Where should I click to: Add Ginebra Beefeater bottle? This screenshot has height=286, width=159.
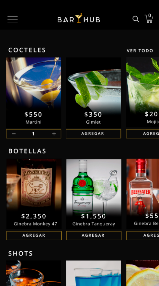[x=142, y=235]
